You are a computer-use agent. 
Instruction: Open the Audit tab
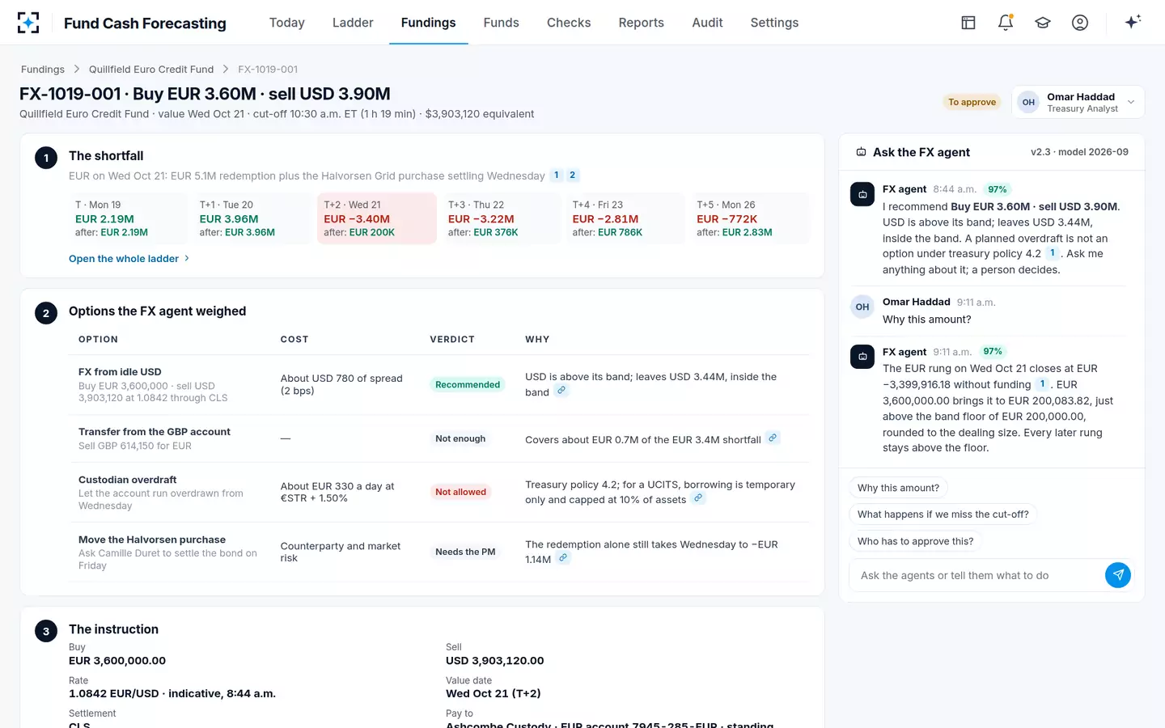[x=707, y=23]
